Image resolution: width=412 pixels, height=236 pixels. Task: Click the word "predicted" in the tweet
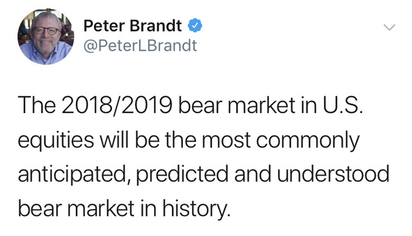pyautogui.click(x=182, y=174)
